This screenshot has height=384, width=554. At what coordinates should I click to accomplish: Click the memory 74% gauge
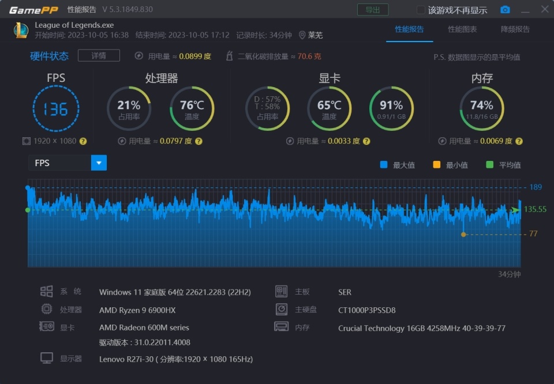point(482,108)
